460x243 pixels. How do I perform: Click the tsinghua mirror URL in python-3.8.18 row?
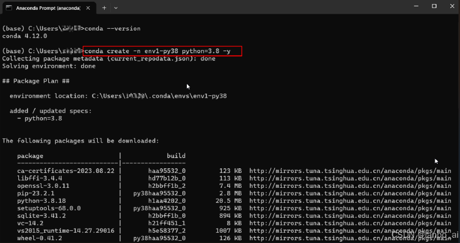click(350, 201)
